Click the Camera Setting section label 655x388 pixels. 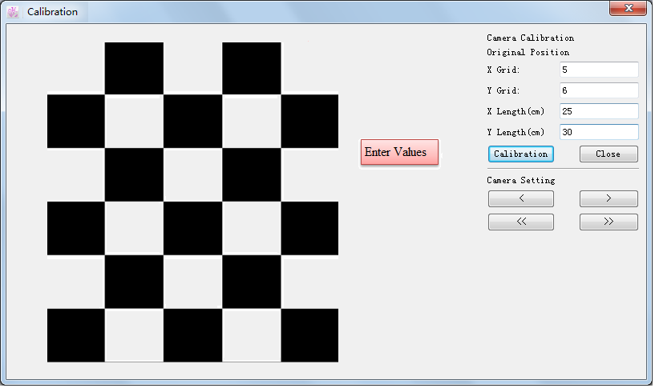[520, 180]
